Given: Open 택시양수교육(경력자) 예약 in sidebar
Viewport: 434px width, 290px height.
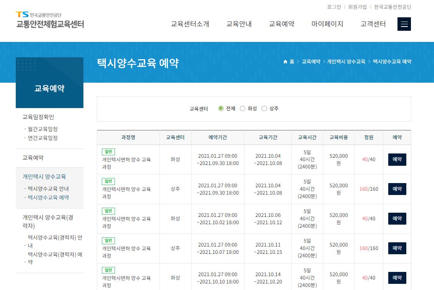Looking at the screenshot, I should point(55,258).
